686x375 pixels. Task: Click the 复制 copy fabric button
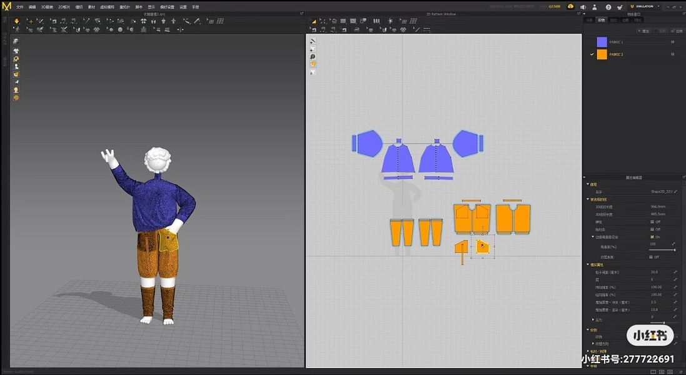[x=662, y=31]
